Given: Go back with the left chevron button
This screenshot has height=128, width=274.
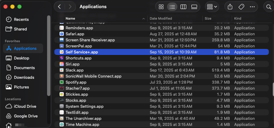Looking at the screenshot, I should coord(60,7).
